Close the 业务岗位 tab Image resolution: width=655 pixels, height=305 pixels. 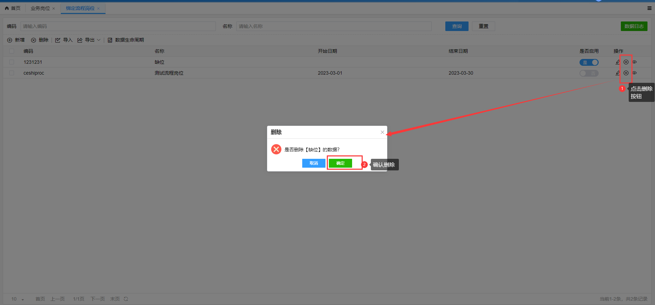pos(54,9)
